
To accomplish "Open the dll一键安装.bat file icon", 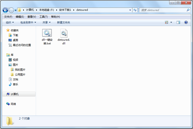I will (47, 33).
